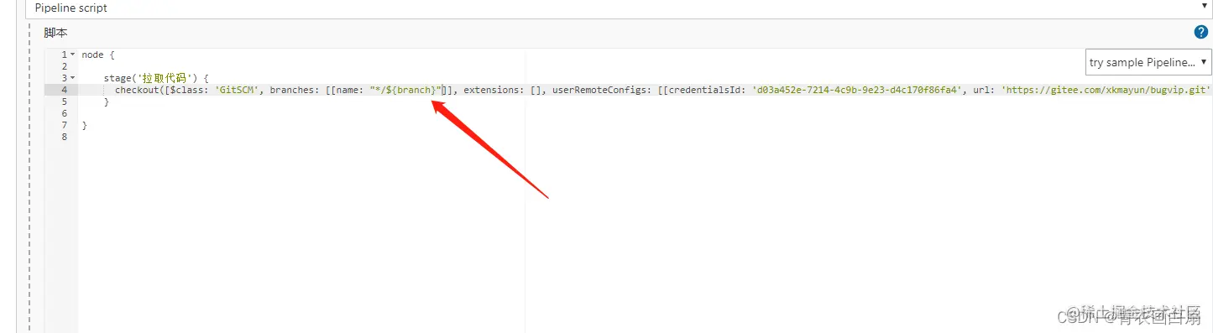Place cursor in "*/${branch}" string
Screen dimensions: 1213x333
coord(405,90)
